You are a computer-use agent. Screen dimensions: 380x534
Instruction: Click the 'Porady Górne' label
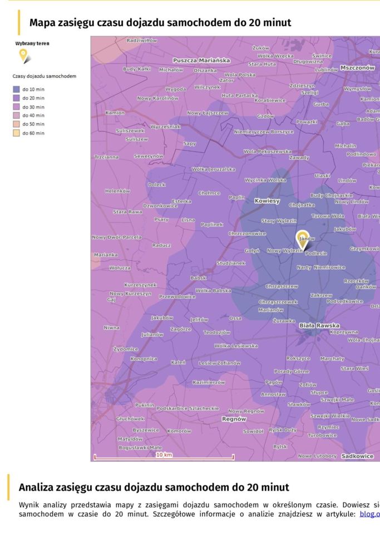292,371
